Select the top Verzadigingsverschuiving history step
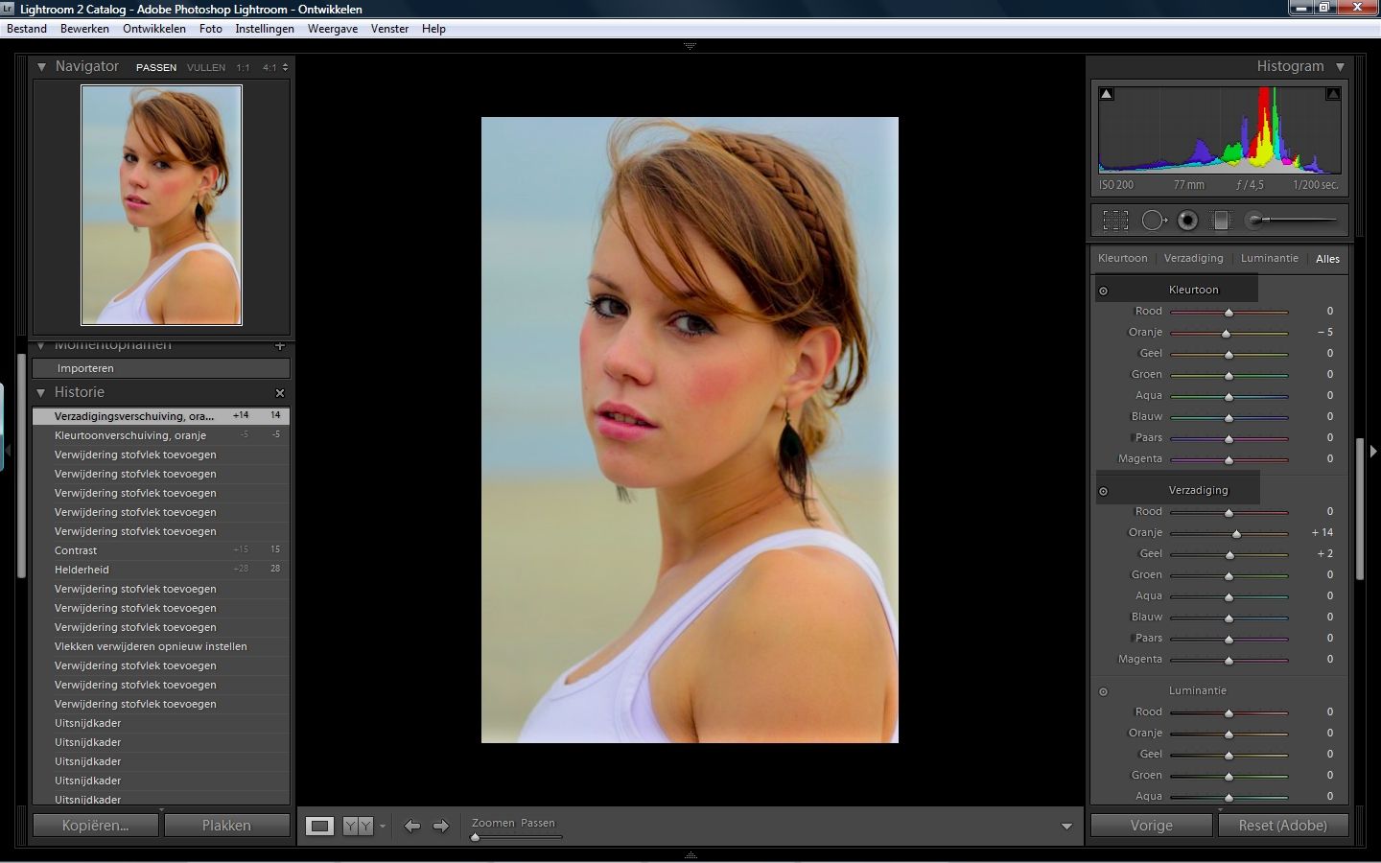 tap(161, 416)
